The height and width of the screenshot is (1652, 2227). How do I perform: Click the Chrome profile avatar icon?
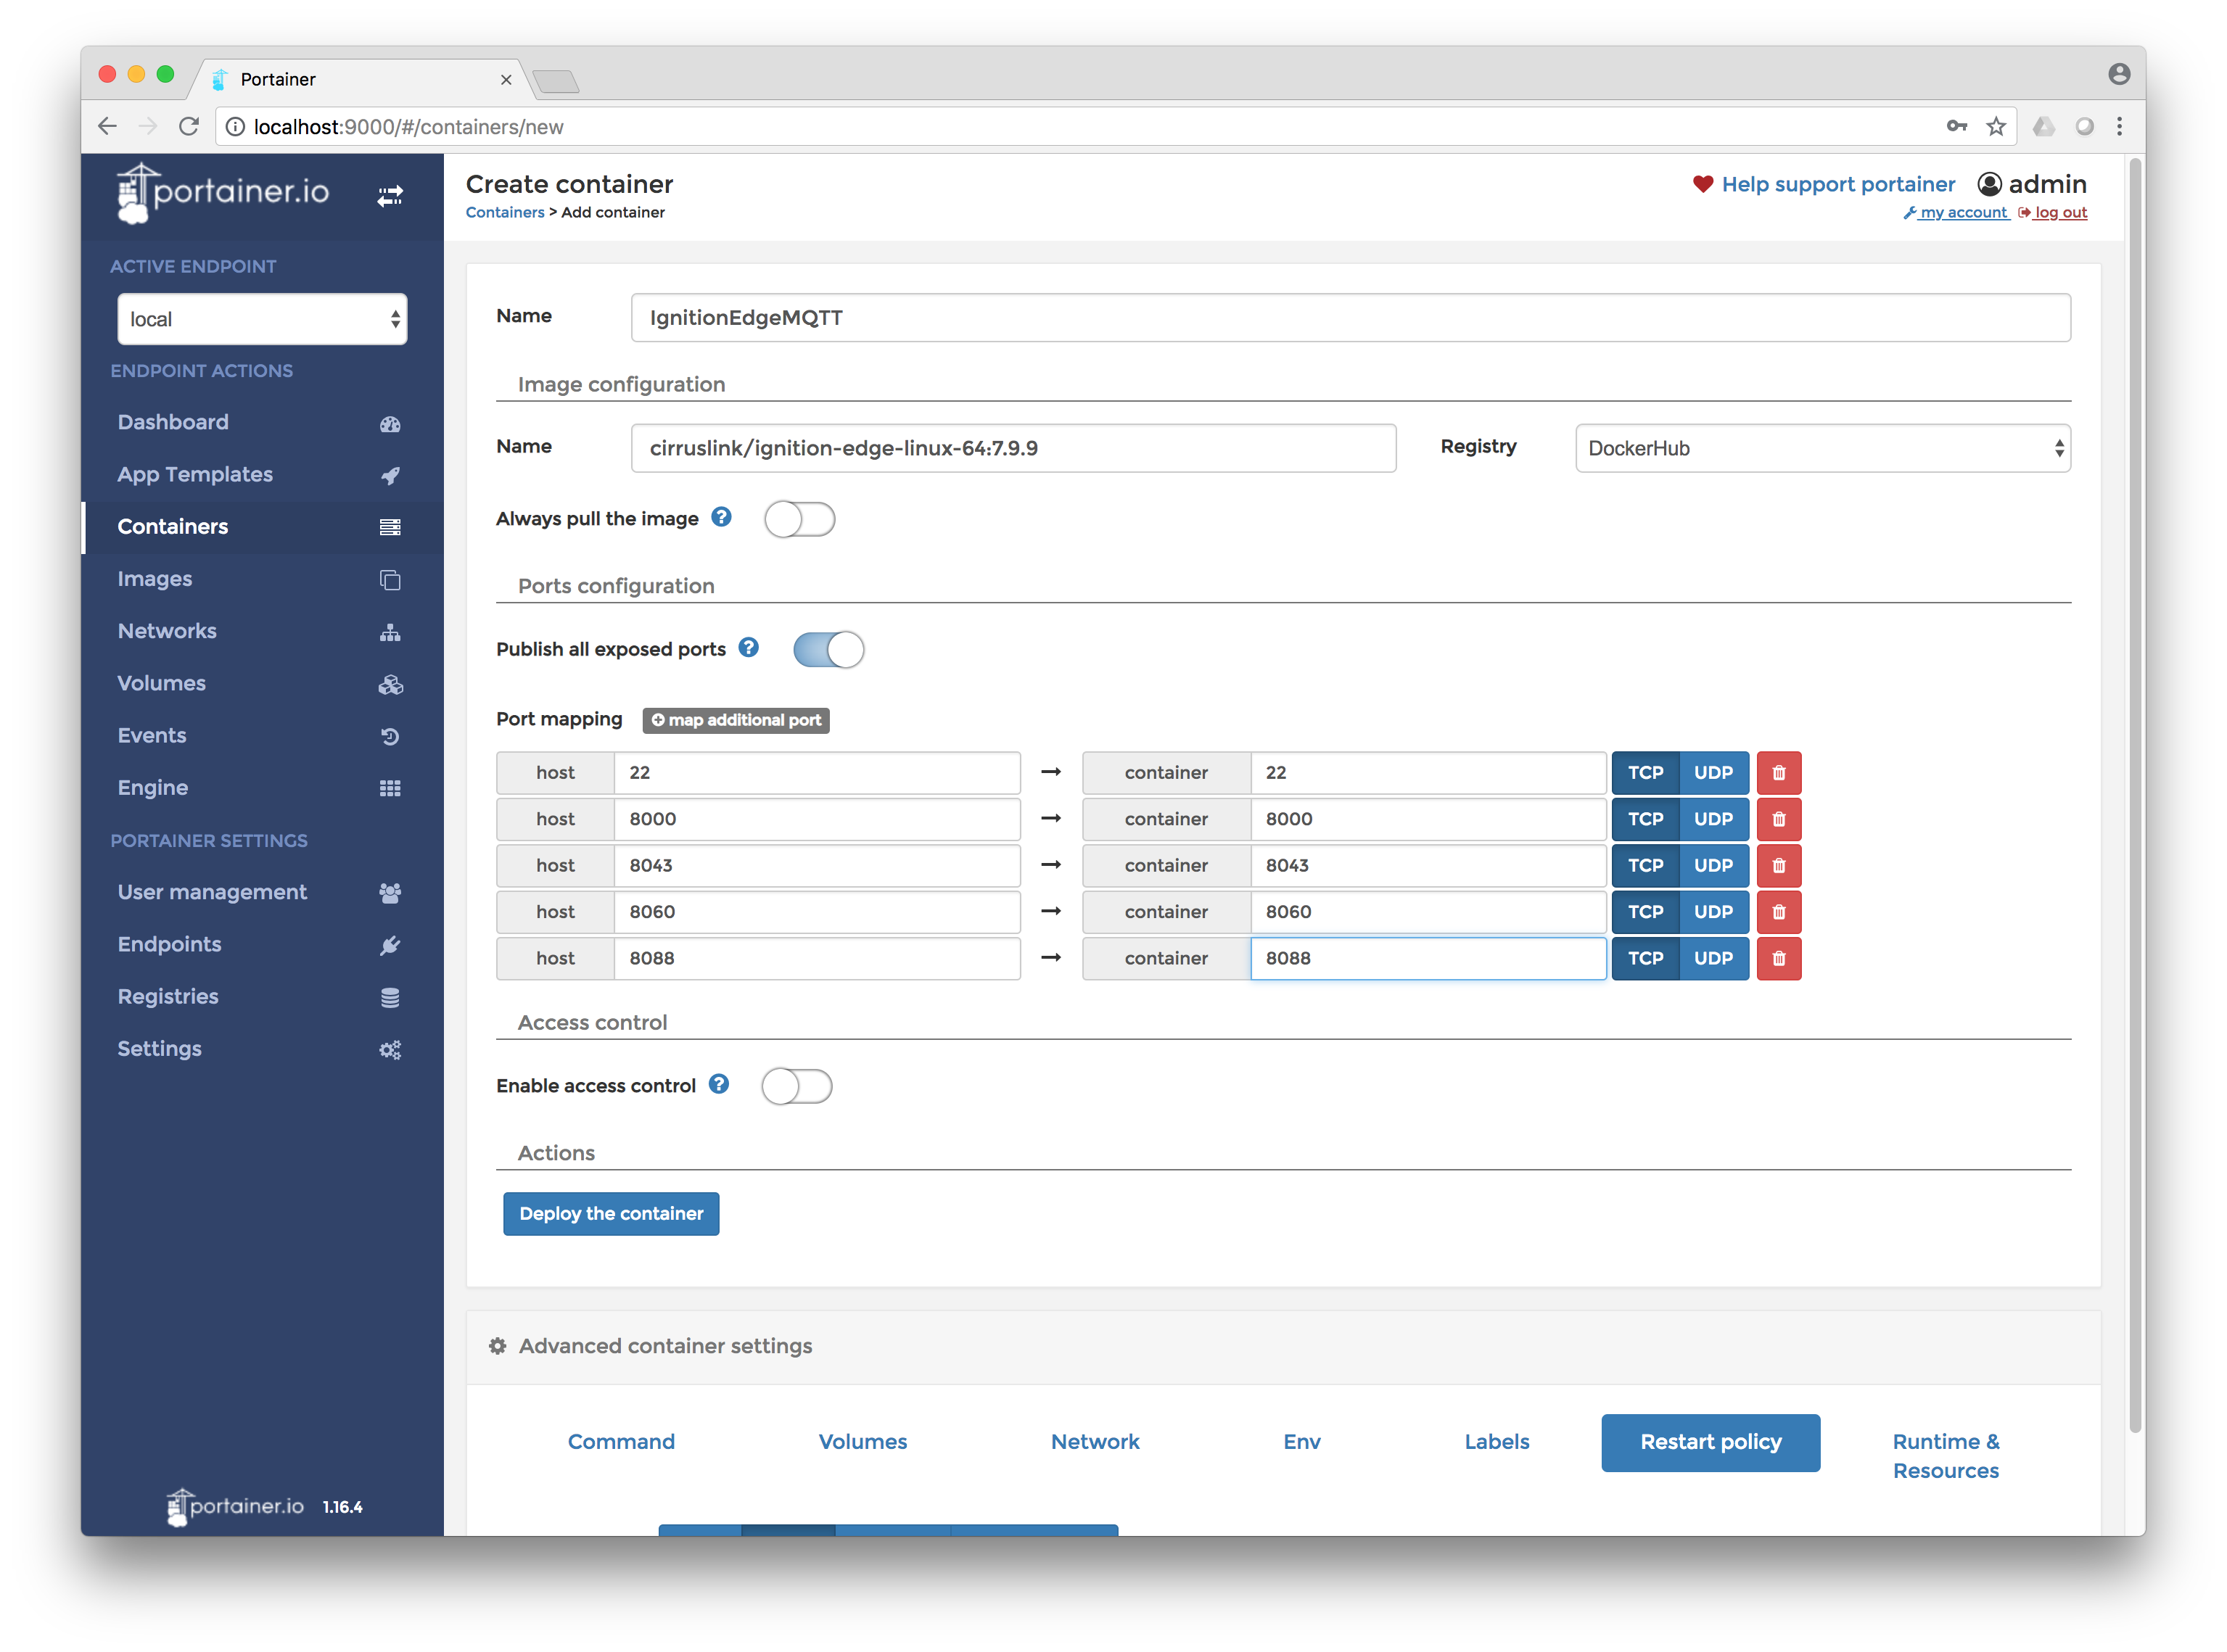2119,74
